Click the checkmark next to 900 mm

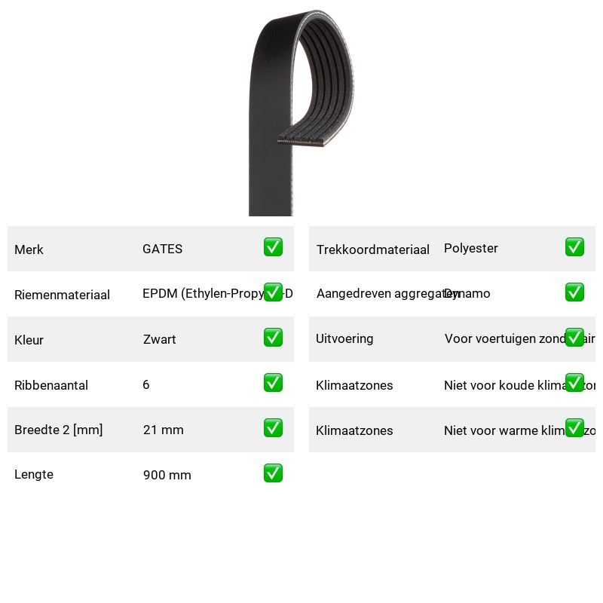coord(273,473)
